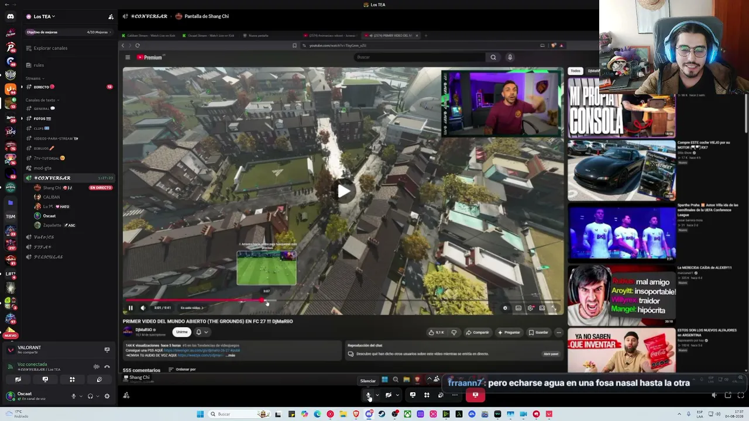This screenshot has height=421, width=749.
Task: Open the notification bell dropdown under the video
Action: (x=201, y=332)
